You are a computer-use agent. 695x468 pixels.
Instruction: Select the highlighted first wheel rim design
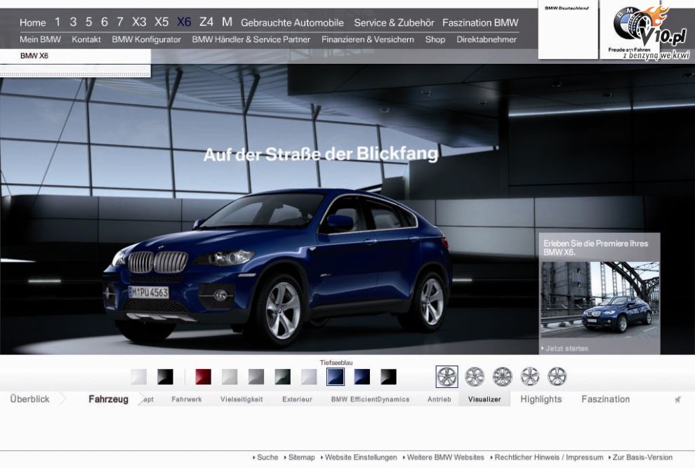(446, 377)
